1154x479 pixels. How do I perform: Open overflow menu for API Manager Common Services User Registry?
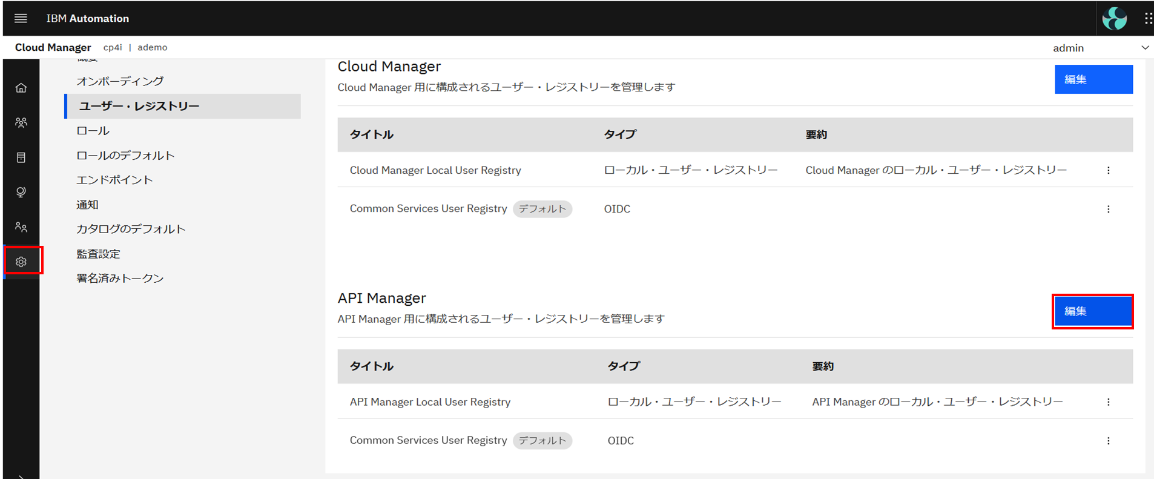click(x=1109, y=441)
